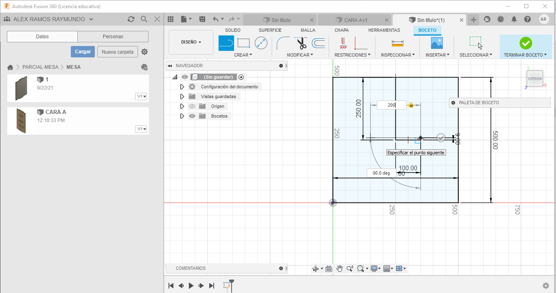Open the Measure inspection tool
This screenshot has width=556, height=293.
(397, 43)
